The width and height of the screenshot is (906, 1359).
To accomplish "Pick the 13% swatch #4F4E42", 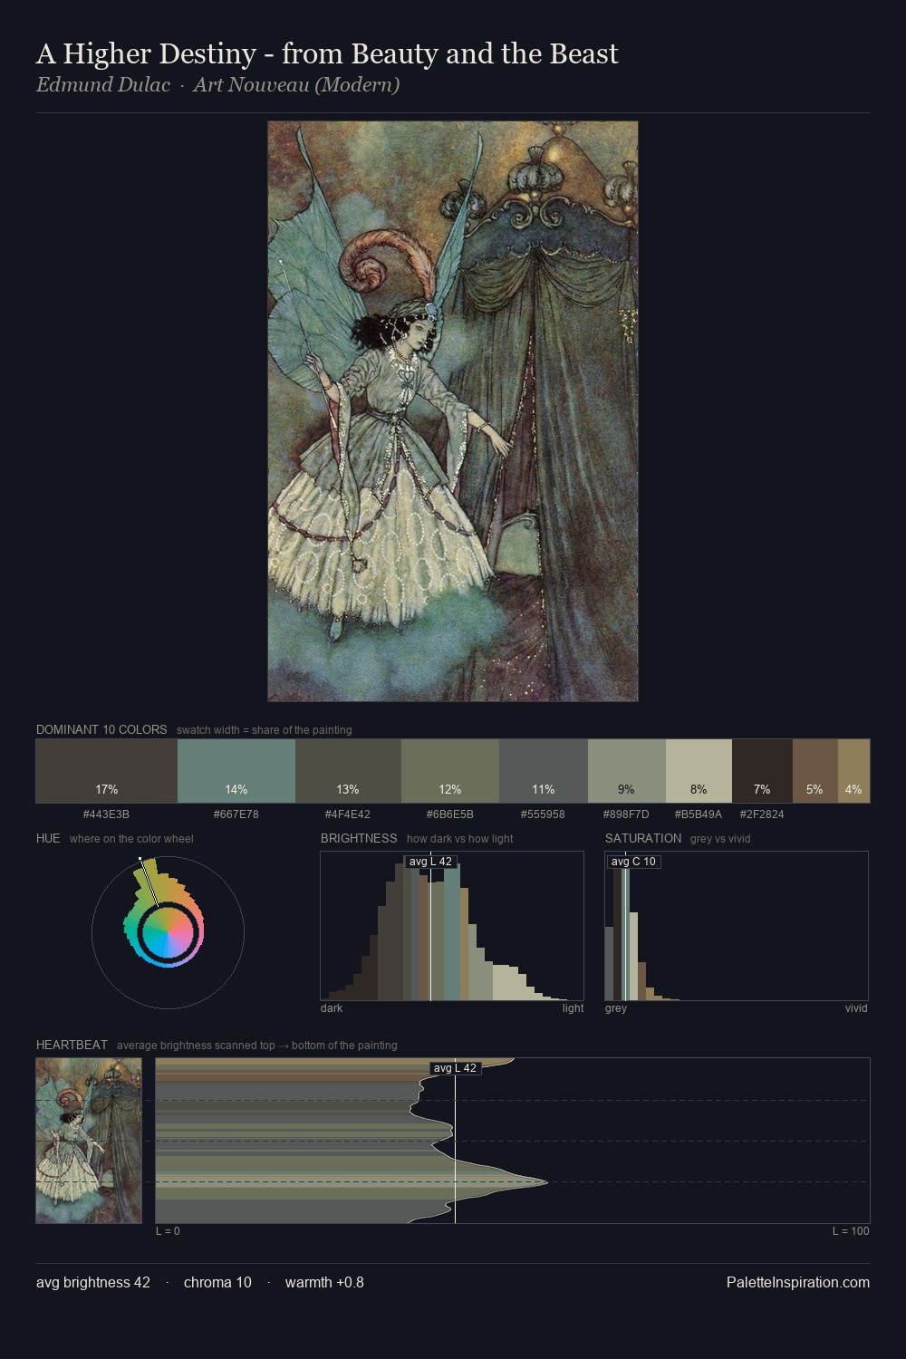I will click(348, 771).
